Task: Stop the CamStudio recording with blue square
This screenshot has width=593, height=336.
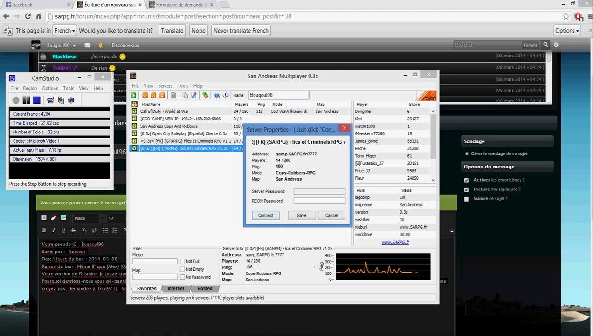Action: point(37,100)
